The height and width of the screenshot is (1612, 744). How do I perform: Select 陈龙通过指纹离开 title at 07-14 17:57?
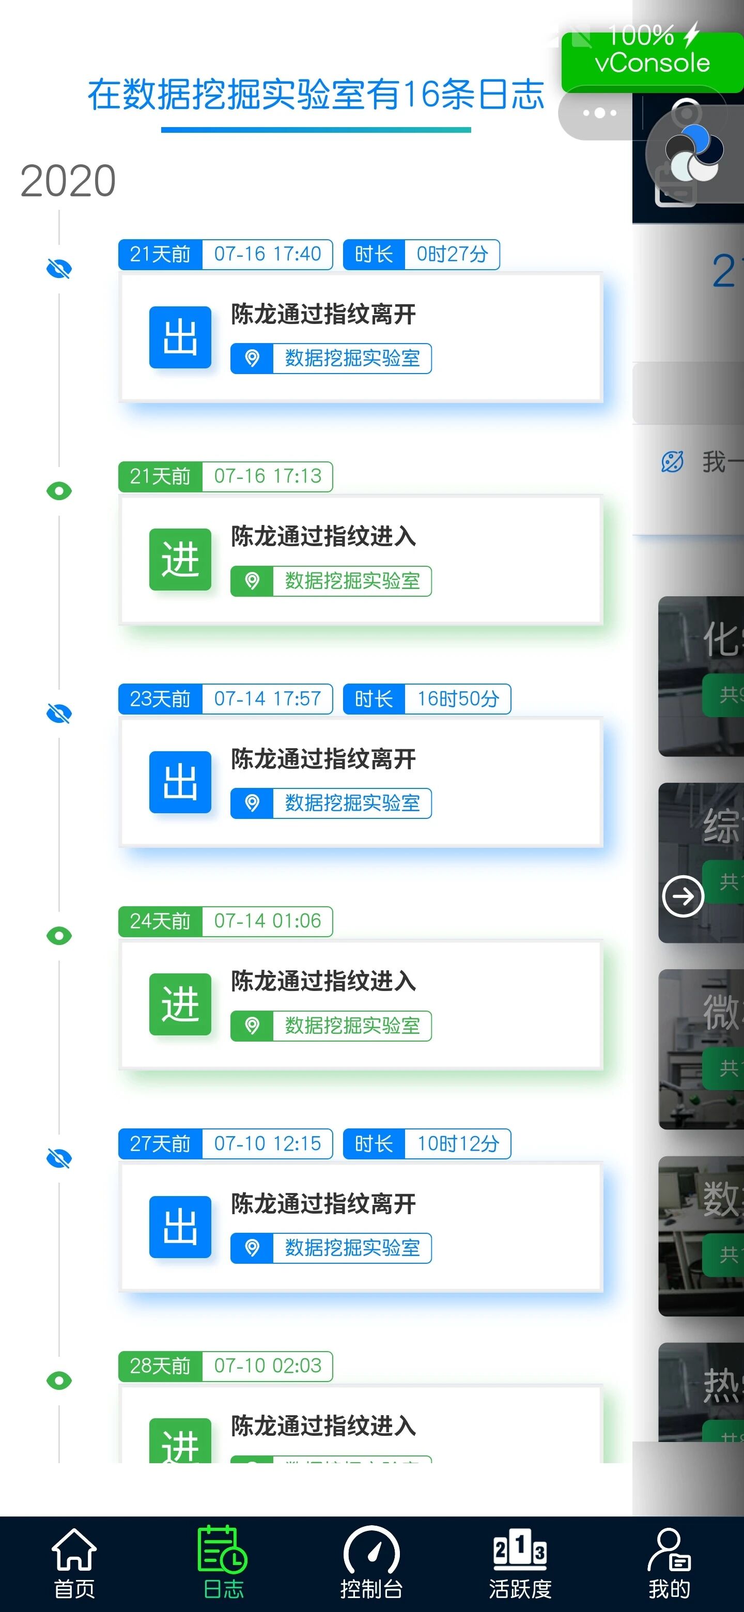323,759
